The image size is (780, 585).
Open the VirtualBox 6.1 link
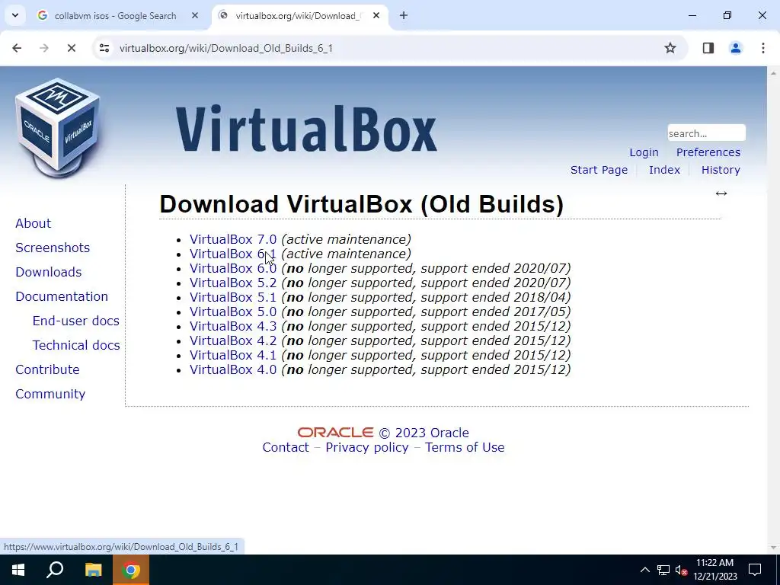[233, 254]
